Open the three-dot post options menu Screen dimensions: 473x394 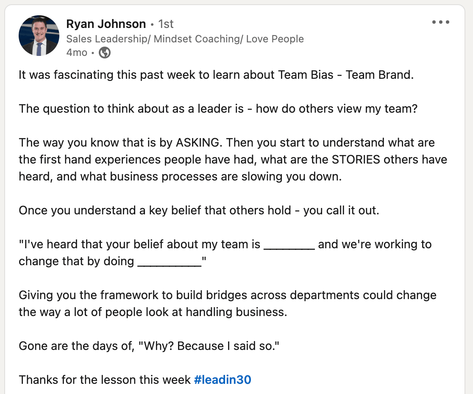click(x=441, y=22)
